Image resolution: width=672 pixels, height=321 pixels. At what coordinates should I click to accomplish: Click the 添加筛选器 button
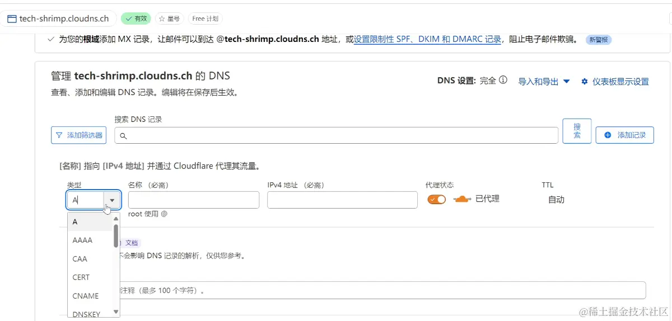(x=78, y=135)
